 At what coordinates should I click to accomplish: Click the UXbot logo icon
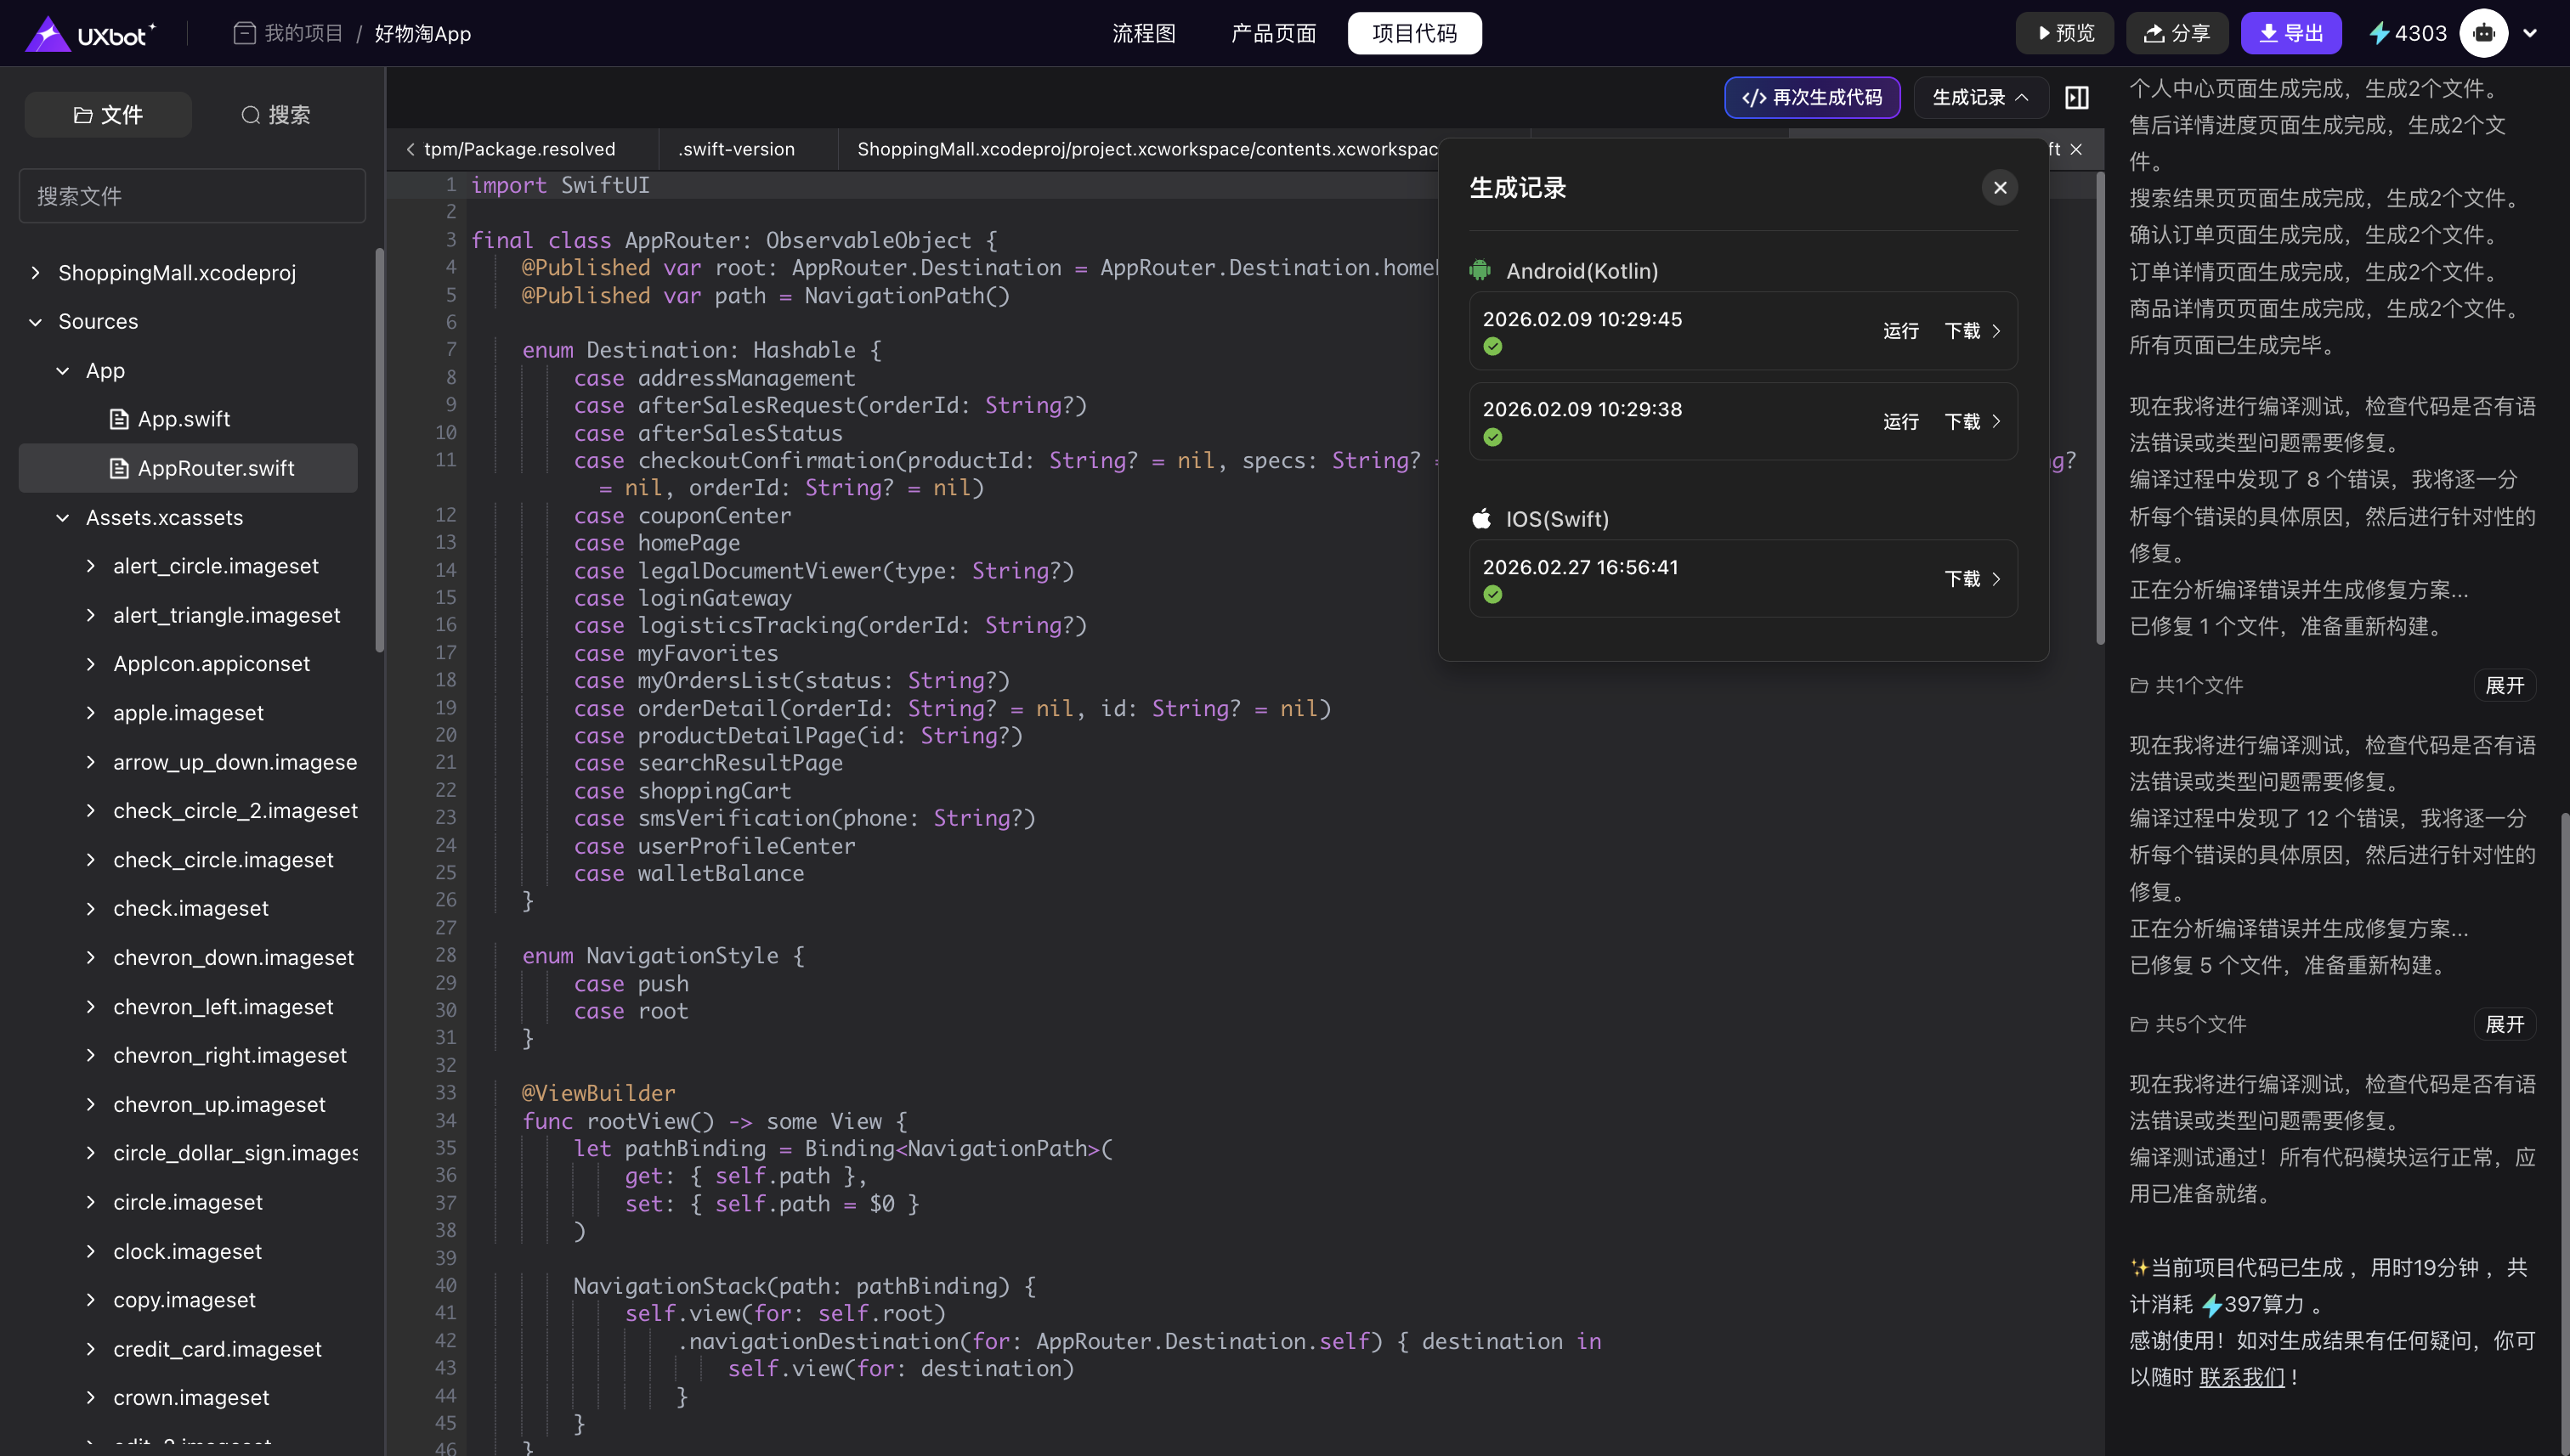[47, 34]
